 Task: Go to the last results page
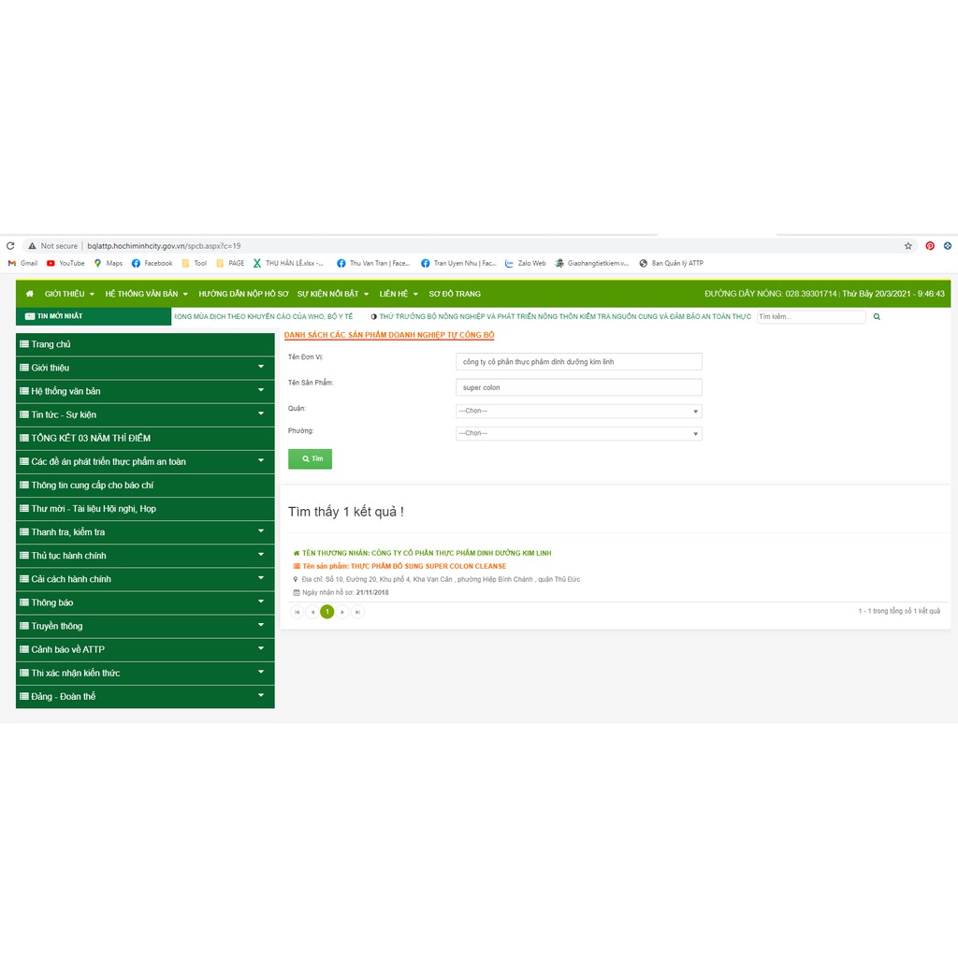tap(357, 612)
